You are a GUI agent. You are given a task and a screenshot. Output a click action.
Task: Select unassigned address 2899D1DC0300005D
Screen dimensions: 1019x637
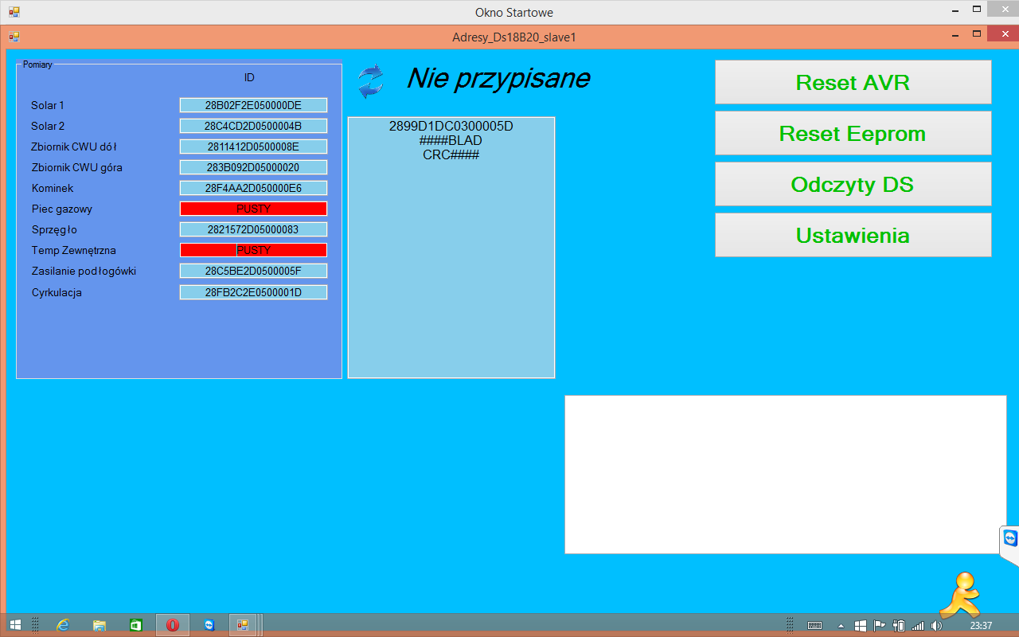451,126
